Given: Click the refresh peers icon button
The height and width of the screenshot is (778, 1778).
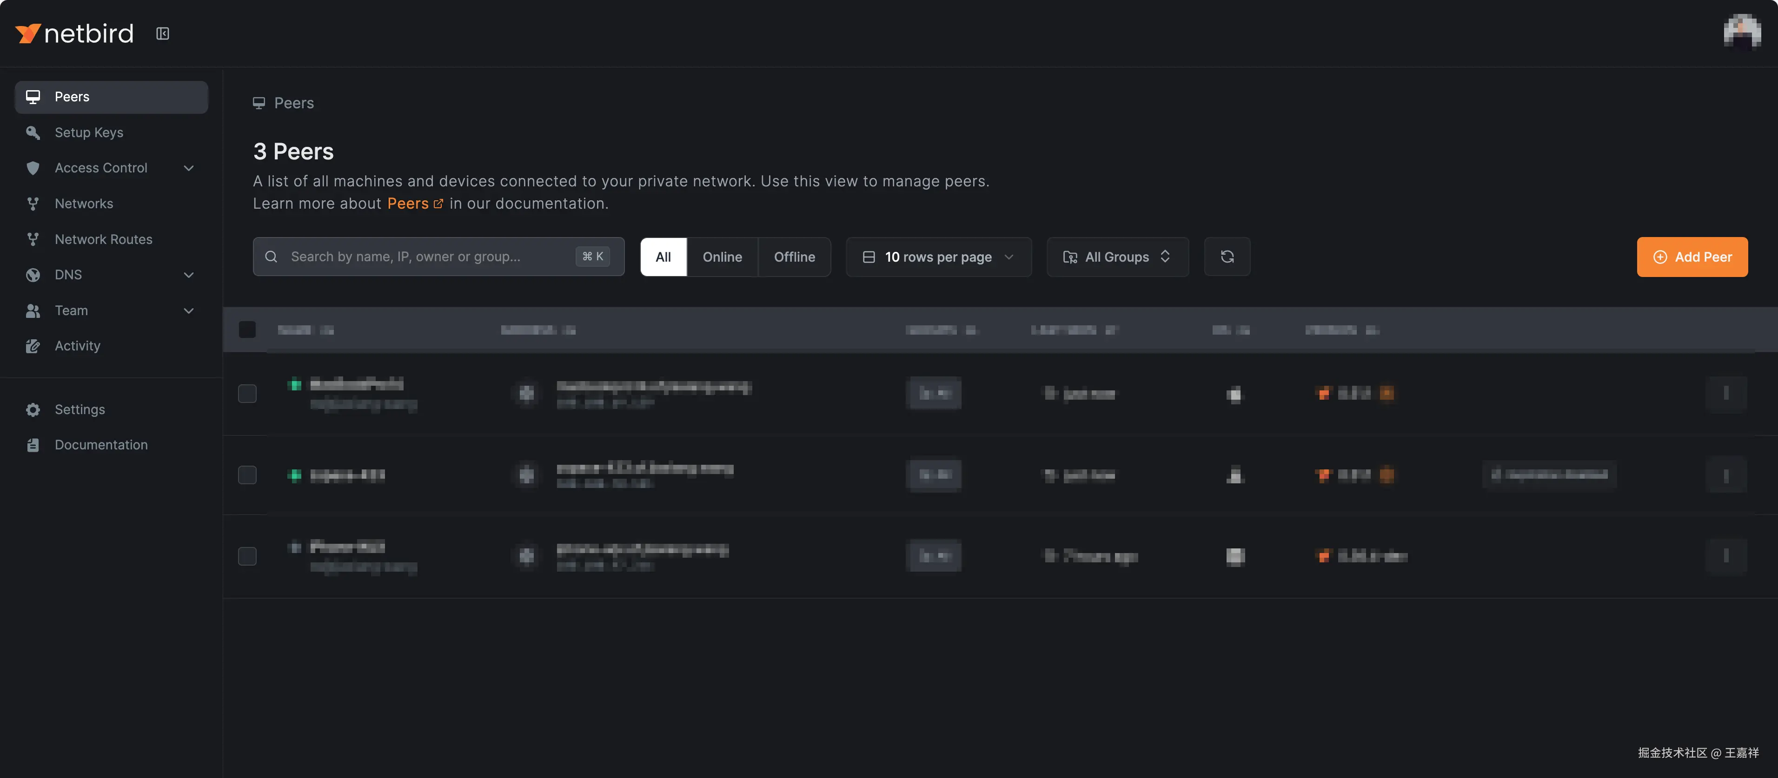Looking at the screenshot, I should click(x=1227, y=257).
